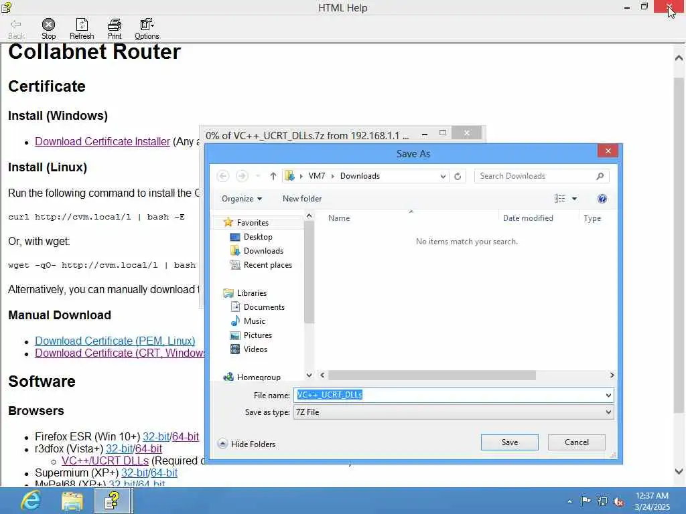This screenshot has height=514, width=686.
Task: Click VC++/UCRT DLLs link
Action: click(x=105, y=461)
